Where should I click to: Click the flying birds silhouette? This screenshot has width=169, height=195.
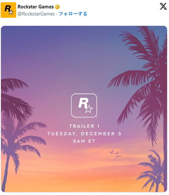[116, 155]
